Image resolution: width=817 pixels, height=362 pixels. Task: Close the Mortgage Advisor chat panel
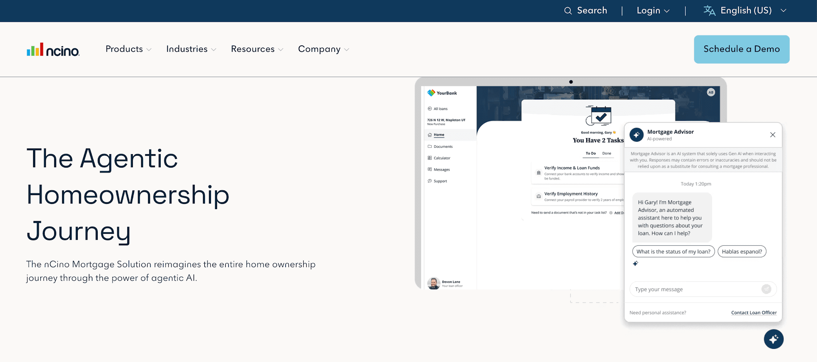click(773, 135)
